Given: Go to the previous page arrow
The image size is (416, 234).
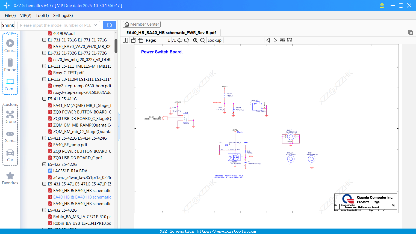Looking at the screenshot, I should coord(180,40).
